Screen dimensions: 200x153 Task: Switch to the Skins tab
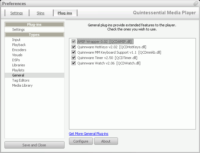tap(41, 13)
